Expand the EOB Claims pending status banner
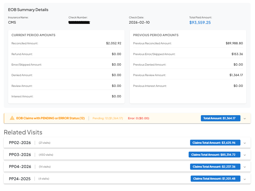The width and height of the screenshot is (255, 191). coord(245,118)
